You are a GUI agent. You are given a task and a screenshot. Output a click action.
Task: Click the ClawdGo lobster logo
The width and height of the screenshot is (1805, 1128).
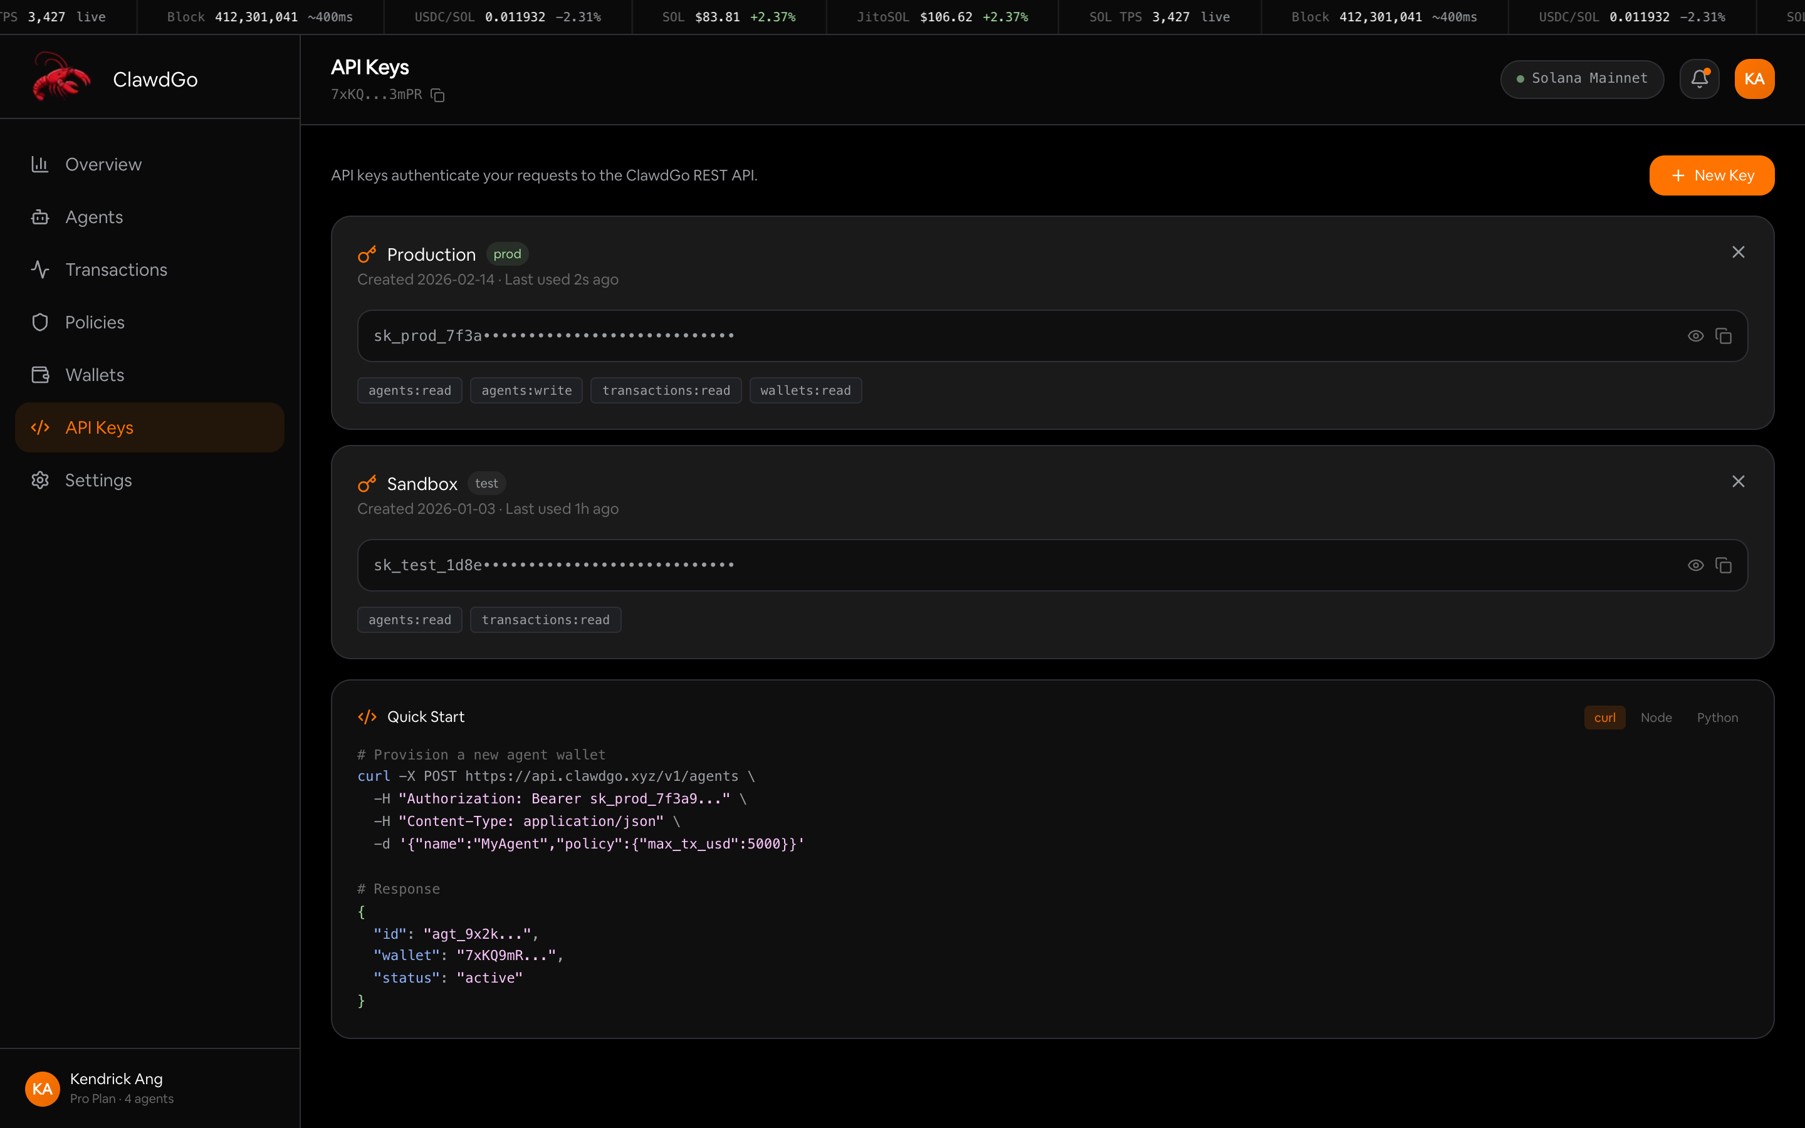pyautogui.click(x=61, y=78)
